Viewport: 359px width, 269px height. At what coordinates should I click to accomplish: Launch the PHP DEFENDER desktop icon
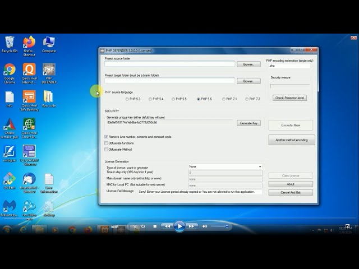tap(49, 73)
